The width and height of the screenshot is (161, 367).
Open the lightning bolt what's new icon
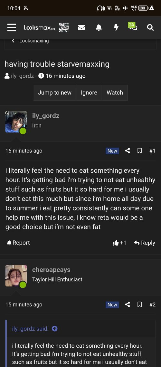point(116,28)
